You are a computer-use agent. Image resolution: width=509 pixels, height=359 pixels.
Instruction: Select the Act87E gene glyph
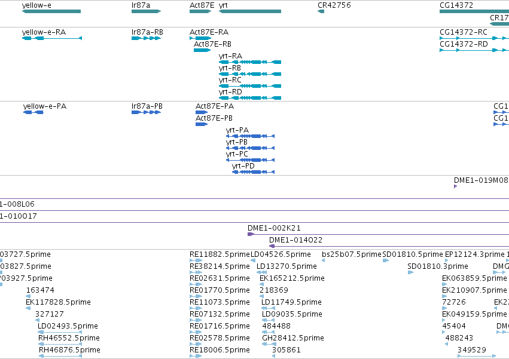[200, 11]
